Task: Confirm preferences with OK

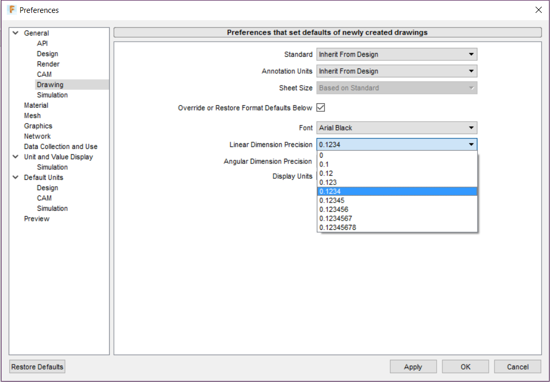Action: [465, 366]
